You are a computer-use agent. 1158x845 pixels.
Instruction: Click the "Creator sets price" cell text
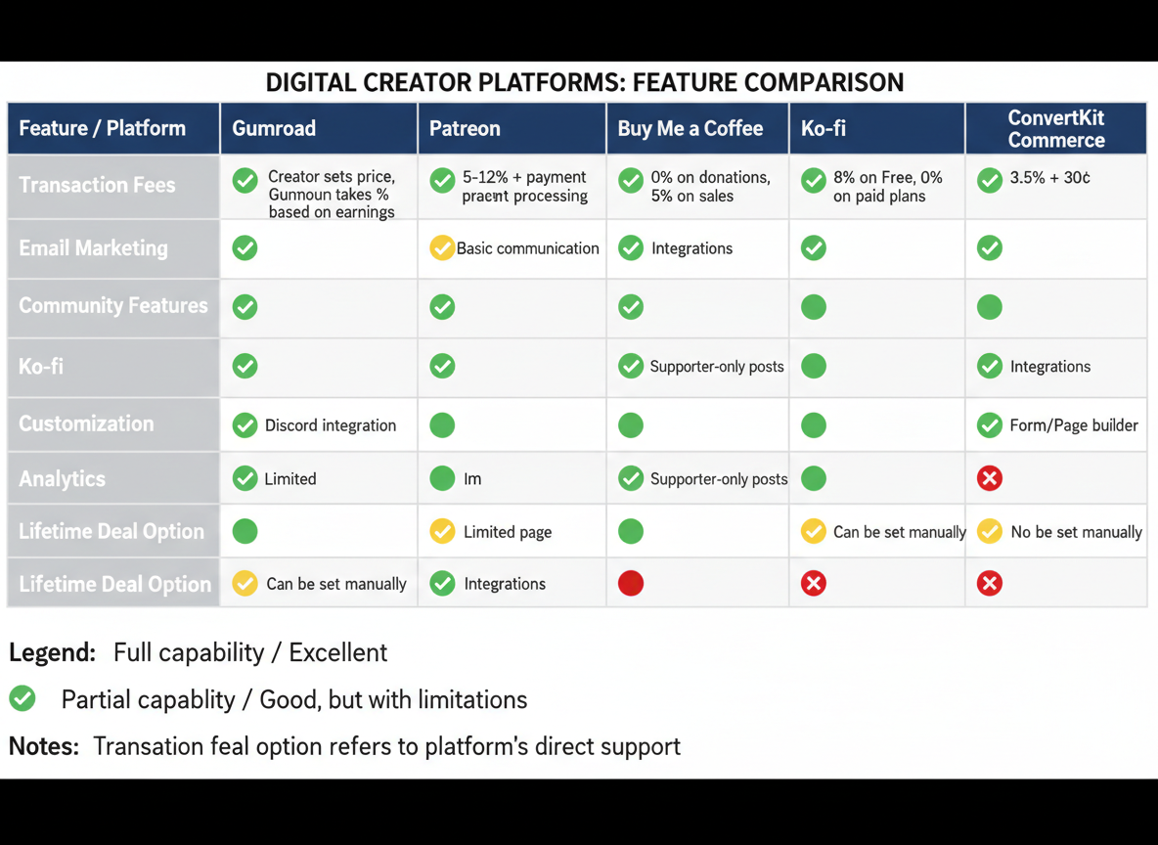pyautogui.click(x=332, y=195)
